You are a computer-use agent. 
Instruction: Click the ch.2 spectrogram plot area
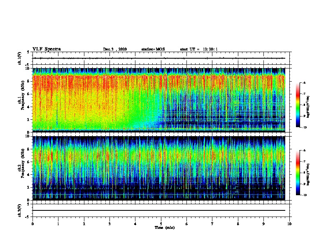159,168
